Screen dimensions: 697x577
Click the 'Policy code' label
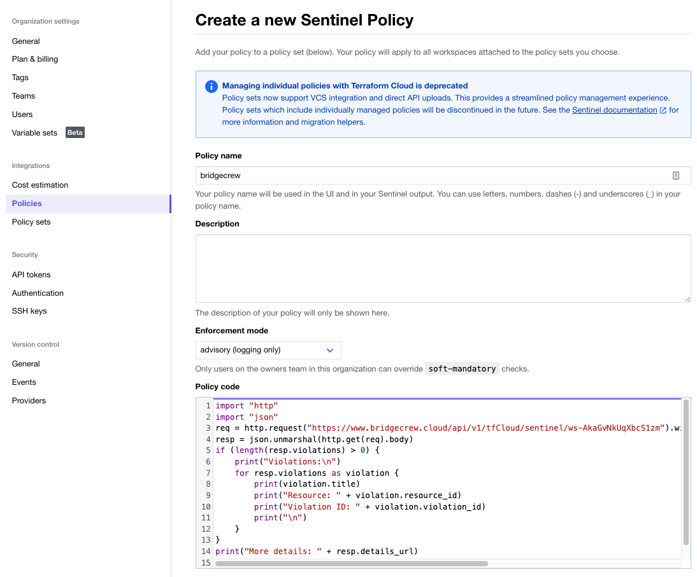pos(217,387)
